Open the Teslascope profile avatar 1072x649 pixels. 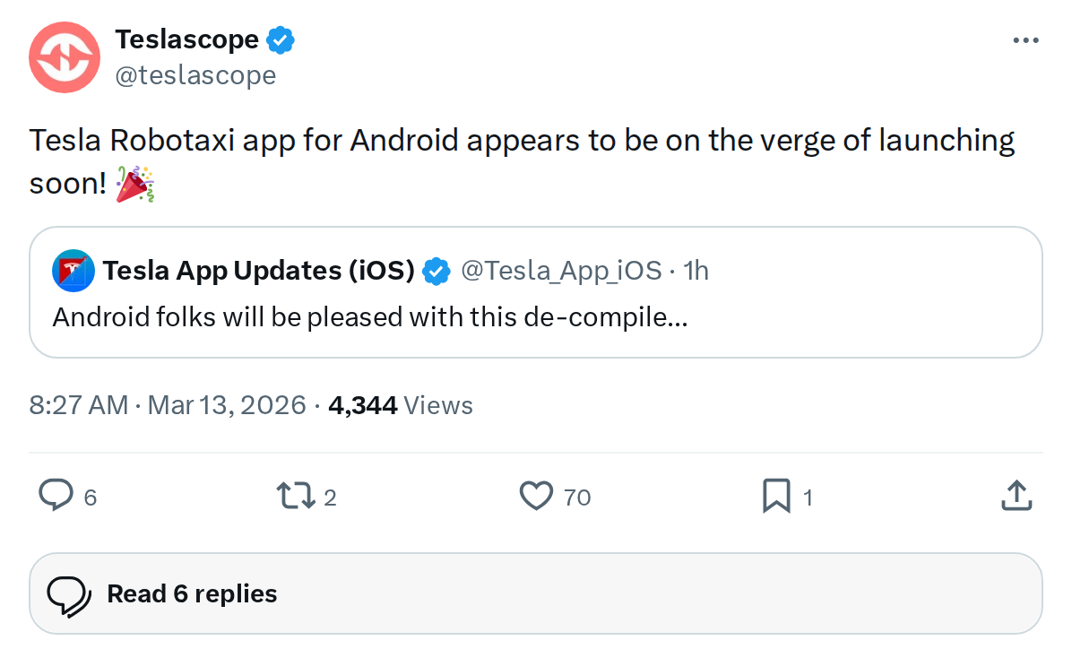(64, 57)
